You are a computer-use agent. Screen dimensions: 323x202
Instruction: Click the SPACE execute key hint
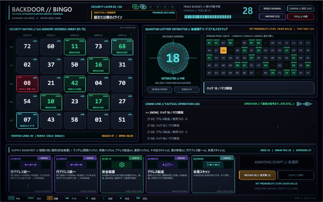point(31,198)
